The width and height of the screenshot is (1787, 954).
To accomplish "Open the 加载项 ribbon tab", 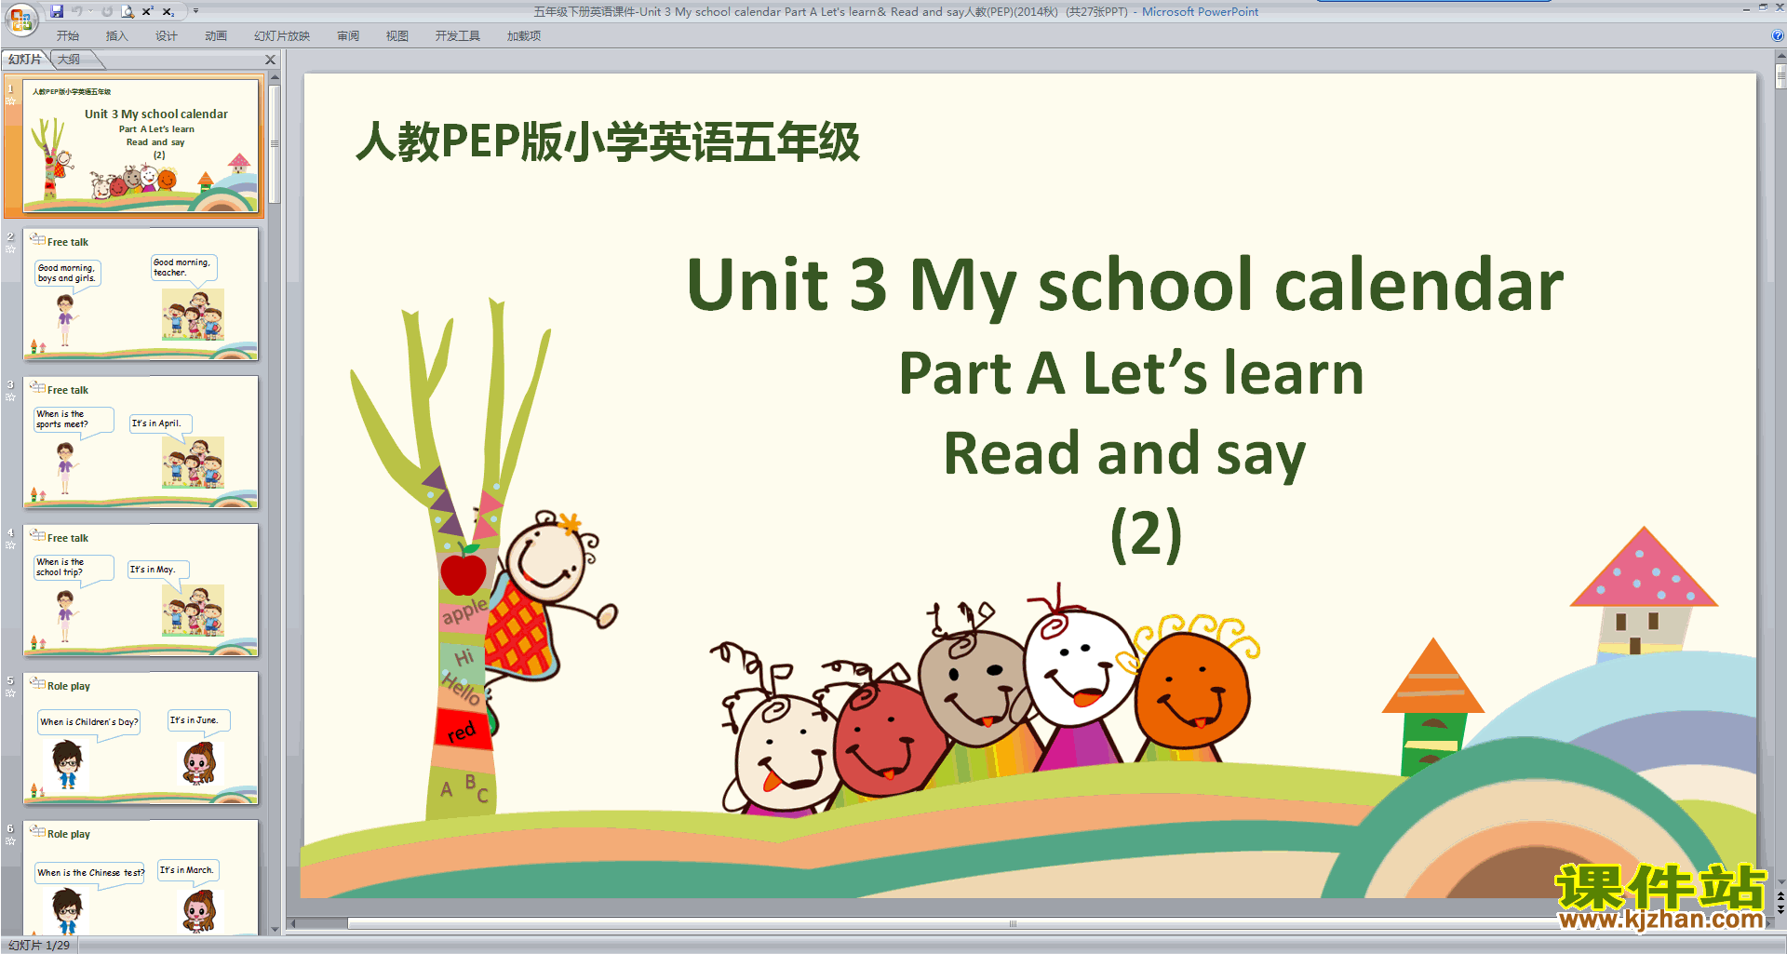I will click(524, 36).
